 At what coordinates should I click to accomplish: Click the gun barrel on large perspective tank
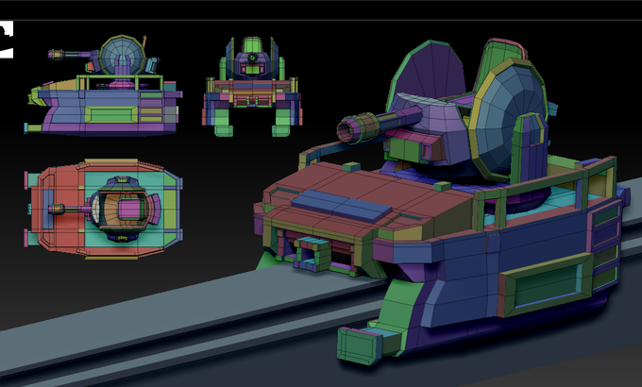click(379, 124)
